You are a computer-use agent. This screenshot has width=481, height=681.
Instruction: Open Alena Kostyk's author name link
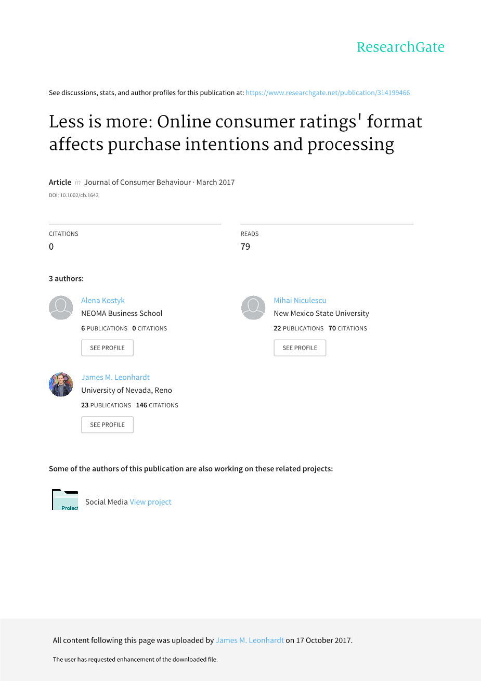coord(103,301)
